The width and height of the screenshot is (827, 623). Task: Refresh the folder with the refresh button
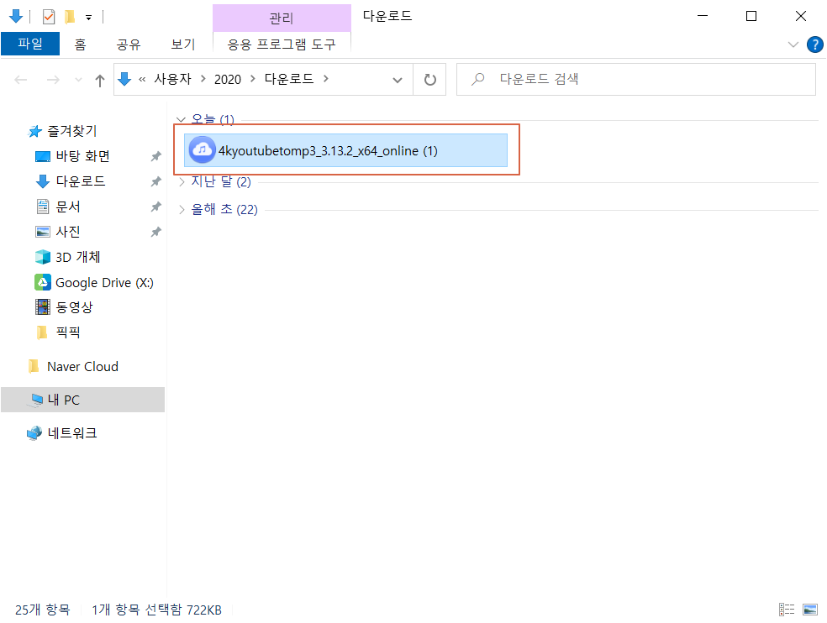pyautogui.click(x=430, y=80)
